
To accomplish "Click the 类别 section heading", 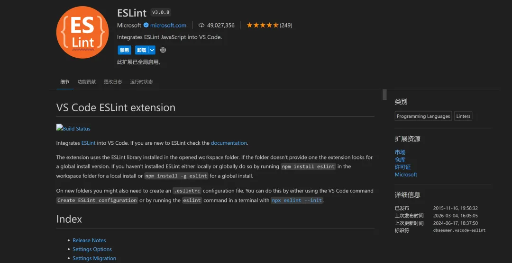I will pyautogui.click(x=401, y=102).
